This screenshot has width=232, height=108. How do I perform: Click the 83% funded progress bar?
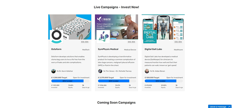pos(164,81)
